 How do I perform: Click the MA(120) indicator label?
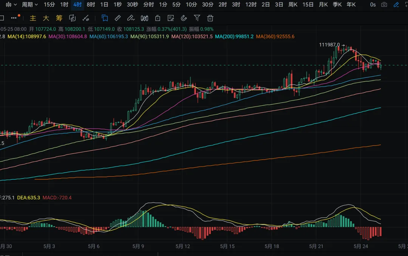pyautogui.click(x=192, y=36)
